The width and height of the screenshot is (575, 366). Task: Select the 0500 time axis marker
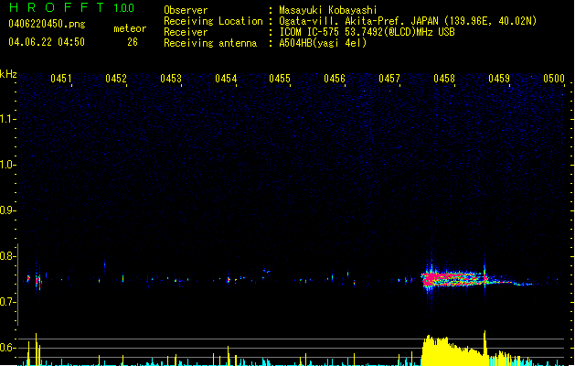pos(554,80)
